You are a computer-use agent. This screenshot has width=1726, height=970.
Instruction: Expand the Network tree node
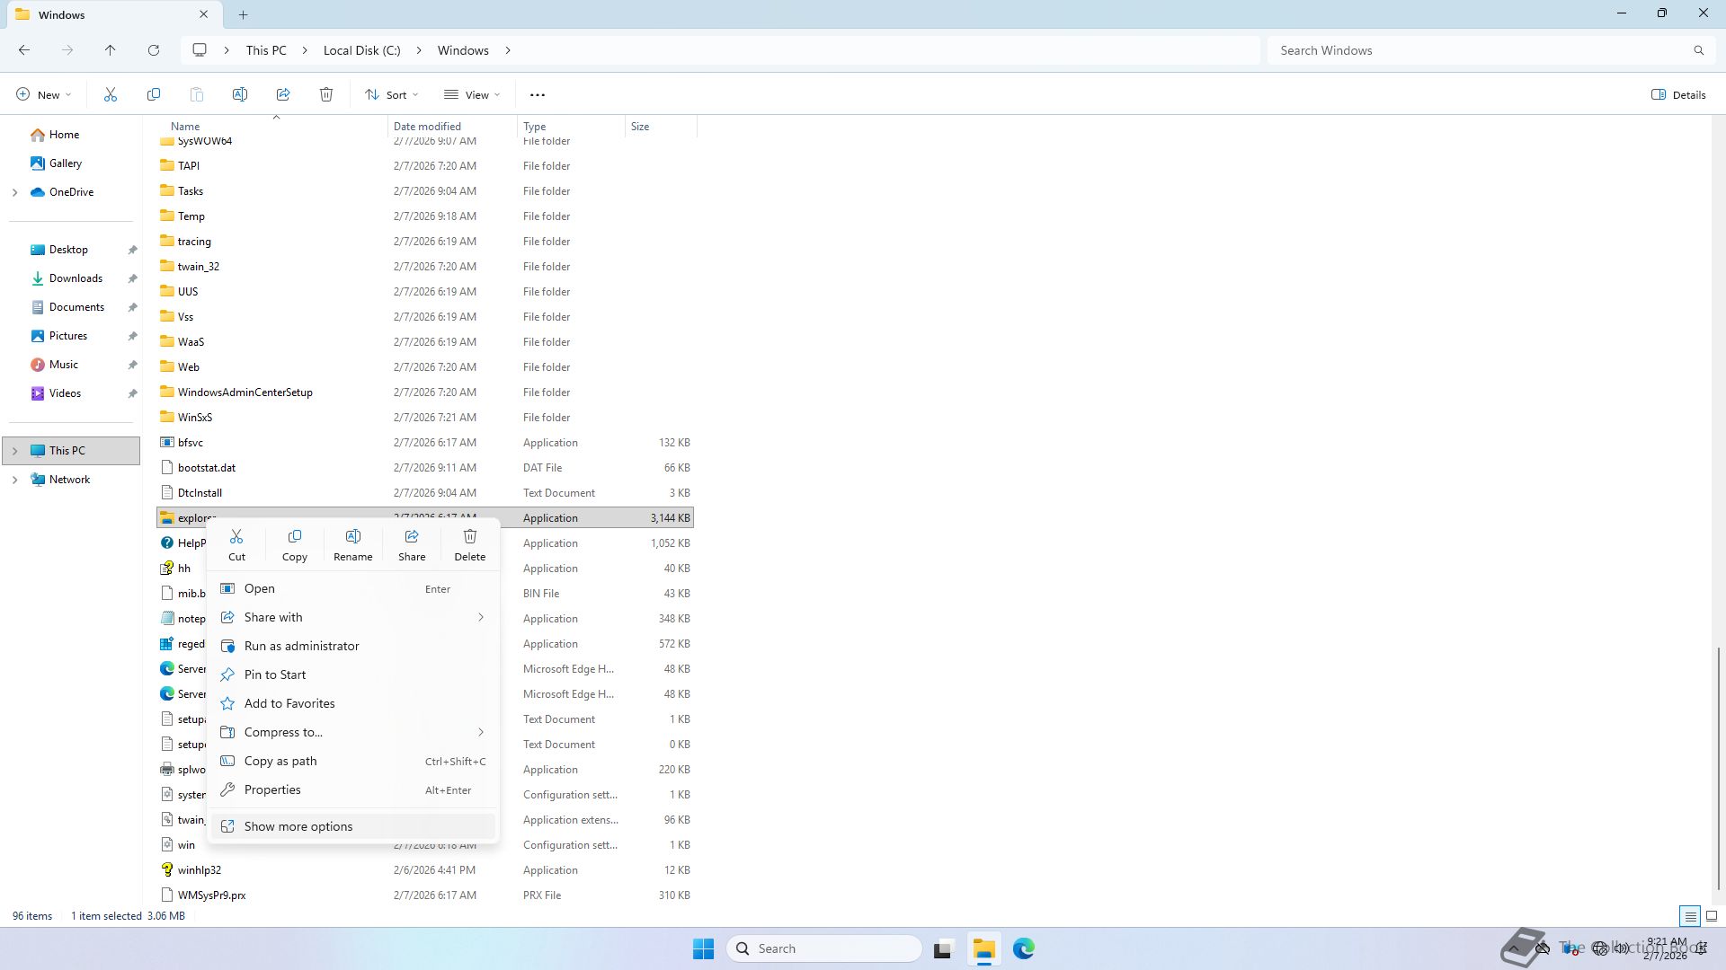click(14, 480)
